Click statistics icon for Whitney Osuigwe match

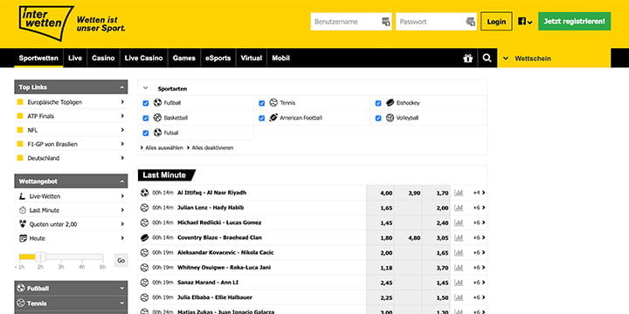459,268
